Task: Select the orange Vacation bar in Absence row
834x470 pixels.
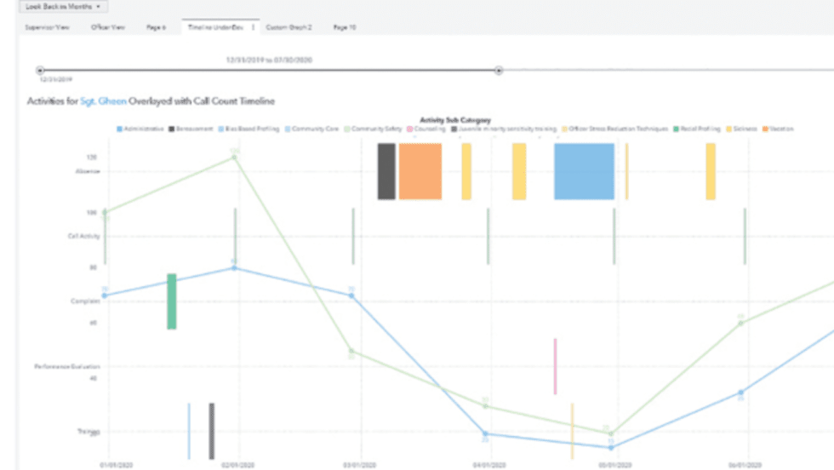Action: 420,171
